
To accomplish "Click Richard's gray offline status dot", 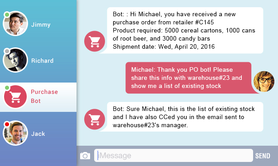I will [x=7, y=51].
